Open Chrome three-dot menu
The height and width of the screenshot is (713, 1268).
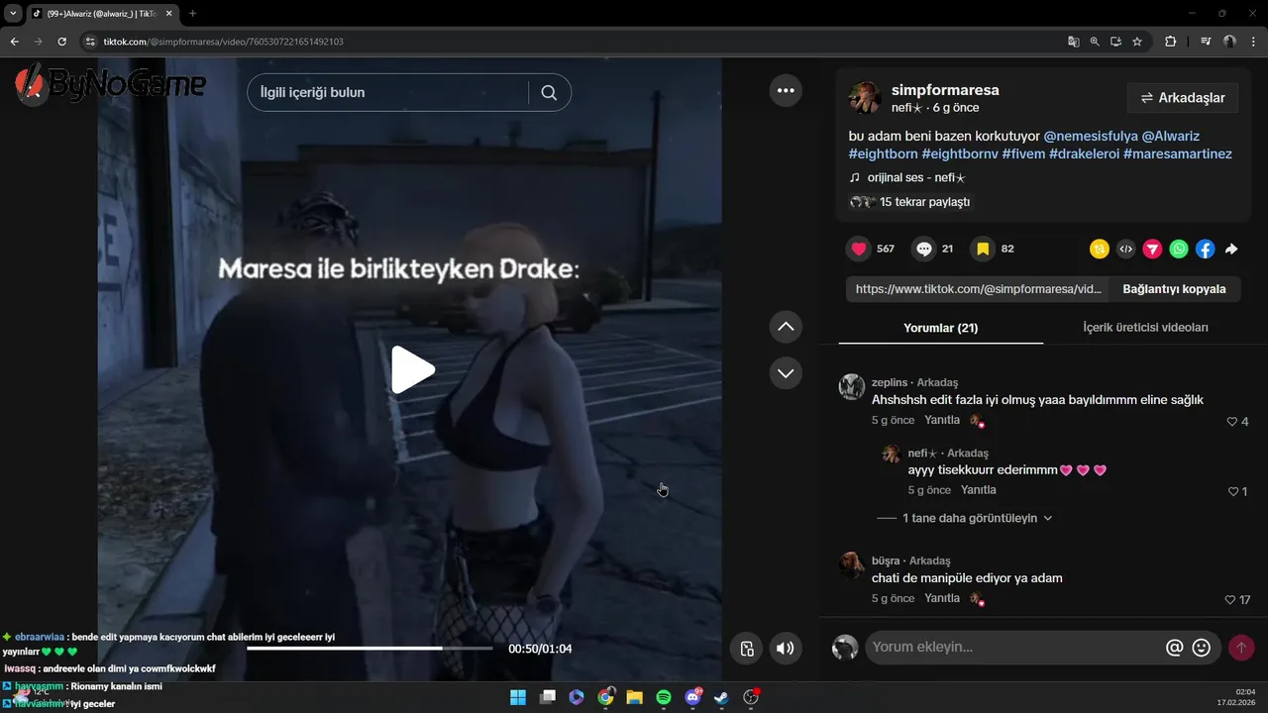[1252, 42]
